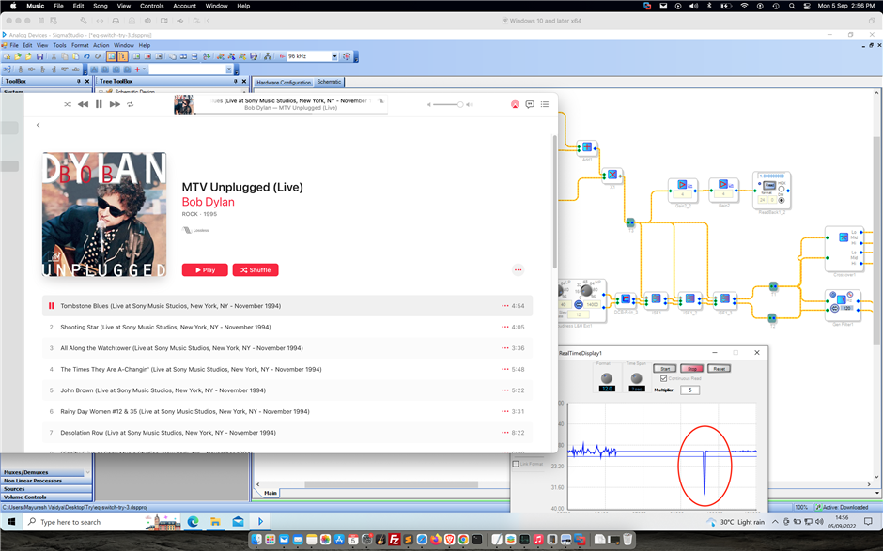This screenshot has width=883, height=551.
Task: Click New project icon in SigmaStudio toolbar
Action: (7, 56)
